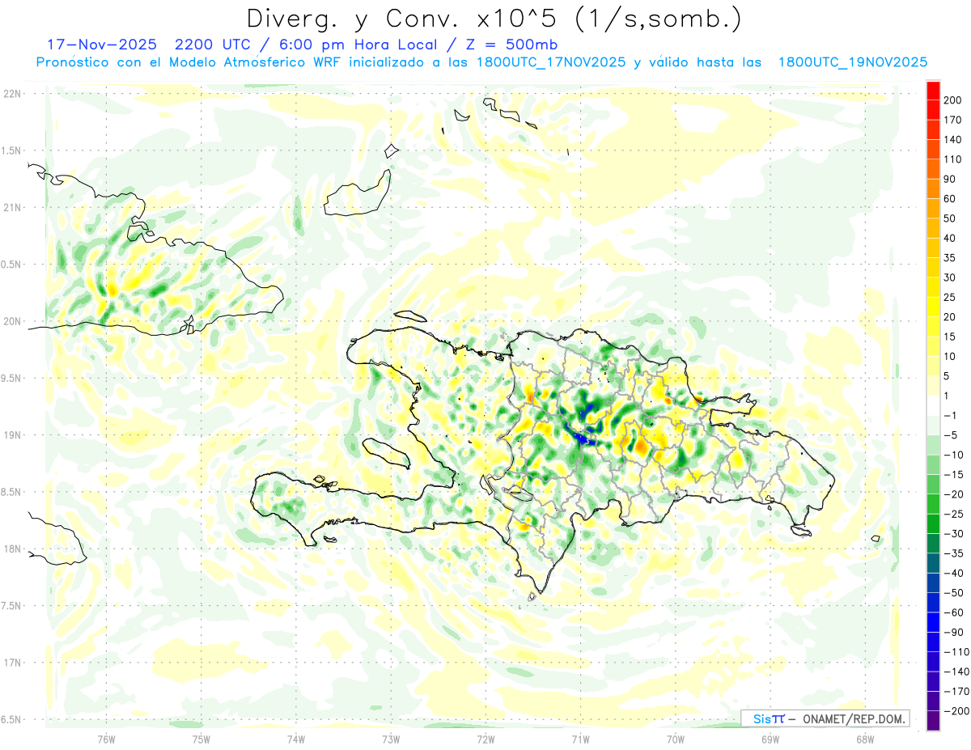
Task: Click the '-40' legend value
Action: coord(953,573)
